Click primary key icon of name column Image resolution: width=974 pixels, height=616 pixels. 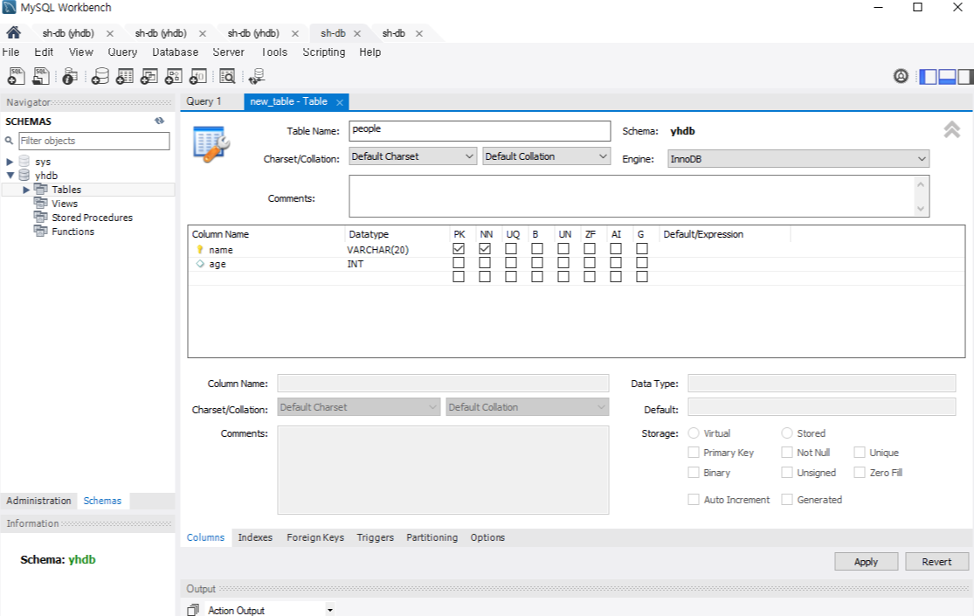200,249
